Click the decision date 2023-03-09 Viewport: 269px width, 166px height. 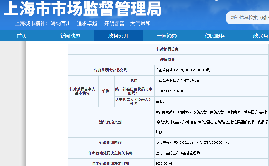click(164, 163)
